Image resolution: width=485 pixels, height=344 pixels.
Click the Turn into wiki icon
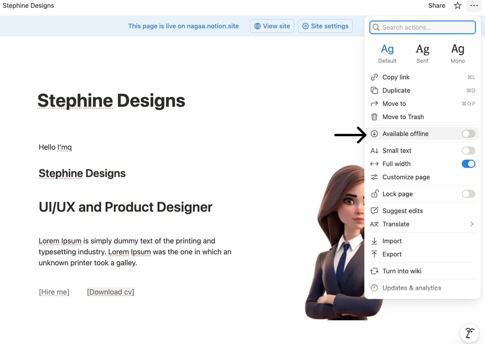(374, 271)
